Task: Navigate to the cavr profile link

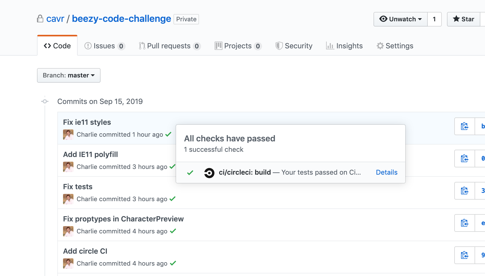Action: 55,19
